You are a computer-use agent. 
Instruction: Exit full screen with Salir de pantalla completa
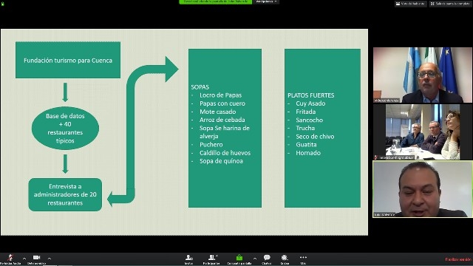pos(450,4)
